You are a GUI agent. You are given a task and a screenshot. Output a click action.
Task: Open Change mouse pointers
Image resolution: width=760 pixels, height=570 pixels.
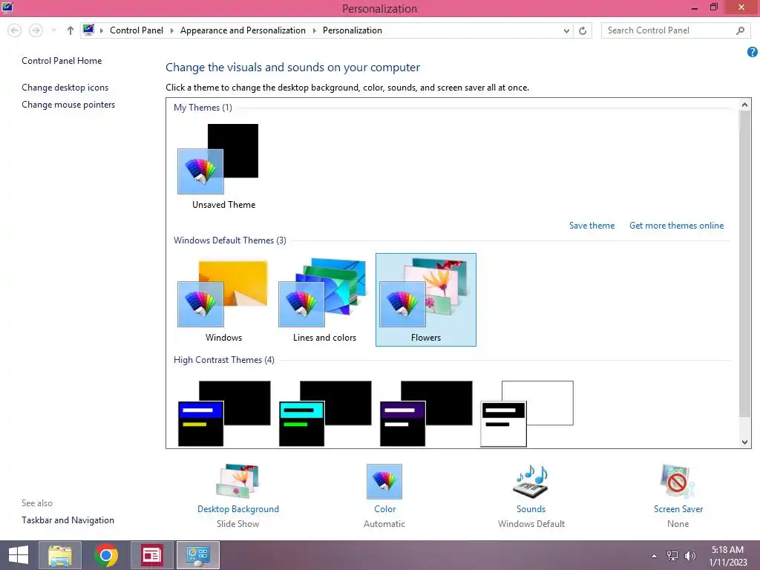coord(68,104)
